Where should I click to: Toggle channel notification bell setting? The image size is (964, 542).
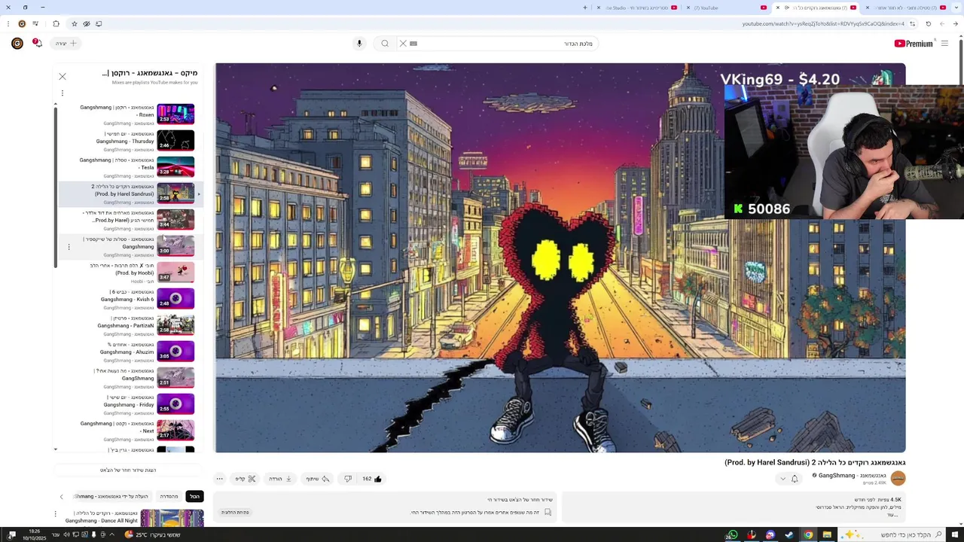click(795, 479)
